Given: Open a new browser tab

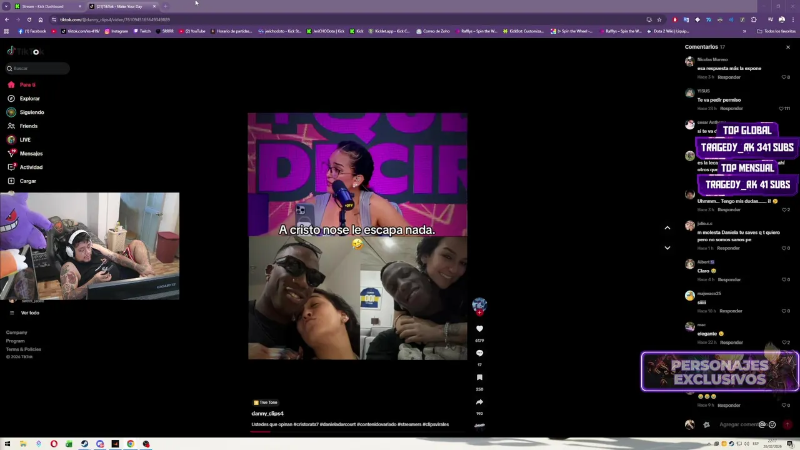Looking at the screenshot, I should tap(166, 6).
